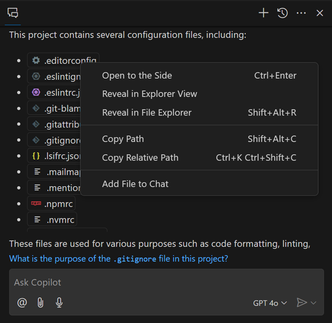
Task: Click the Copilot chat panel icon
Action: pos(13,13)
